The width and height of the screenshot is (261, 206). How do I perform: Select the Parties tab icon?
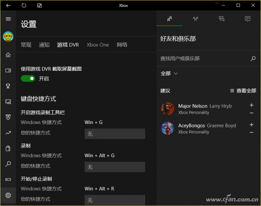pyautogui.click(x=195, y=19)
